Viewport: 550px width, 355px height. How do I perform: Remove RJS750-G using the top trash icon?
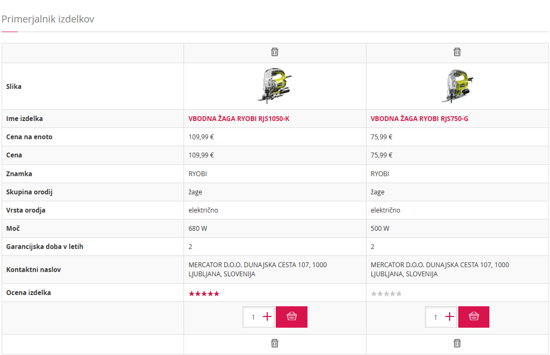click(x=457, y=52)
